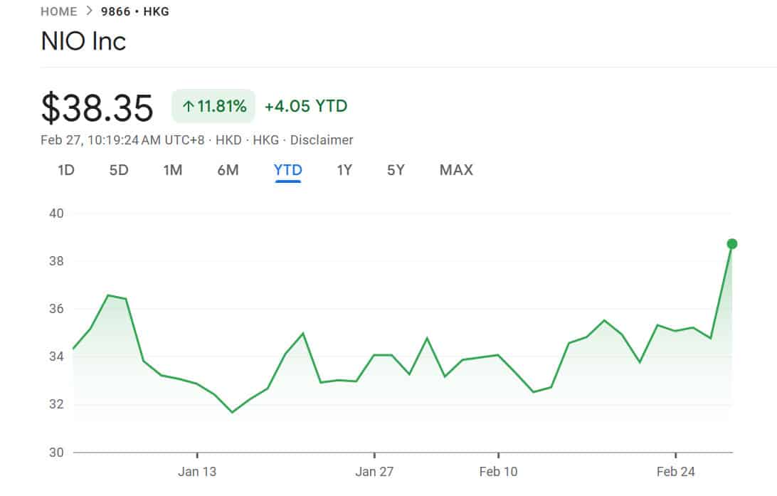Show the 1M chart range
Screen dimensions: 777x496
point(173,170)
